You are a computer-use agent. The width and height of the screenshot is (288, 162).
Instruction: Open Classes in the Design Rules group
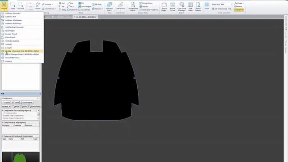(x=144, y=6)
